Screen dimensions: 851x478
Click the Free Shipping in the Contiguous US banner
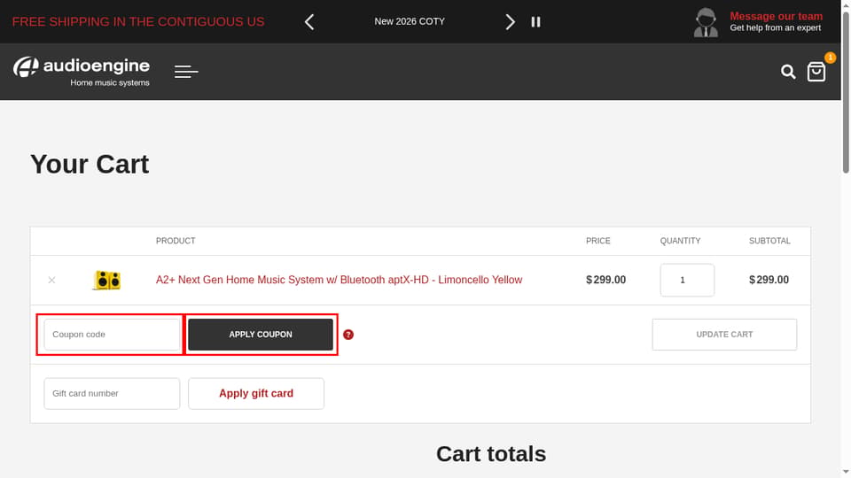(138, 21)
